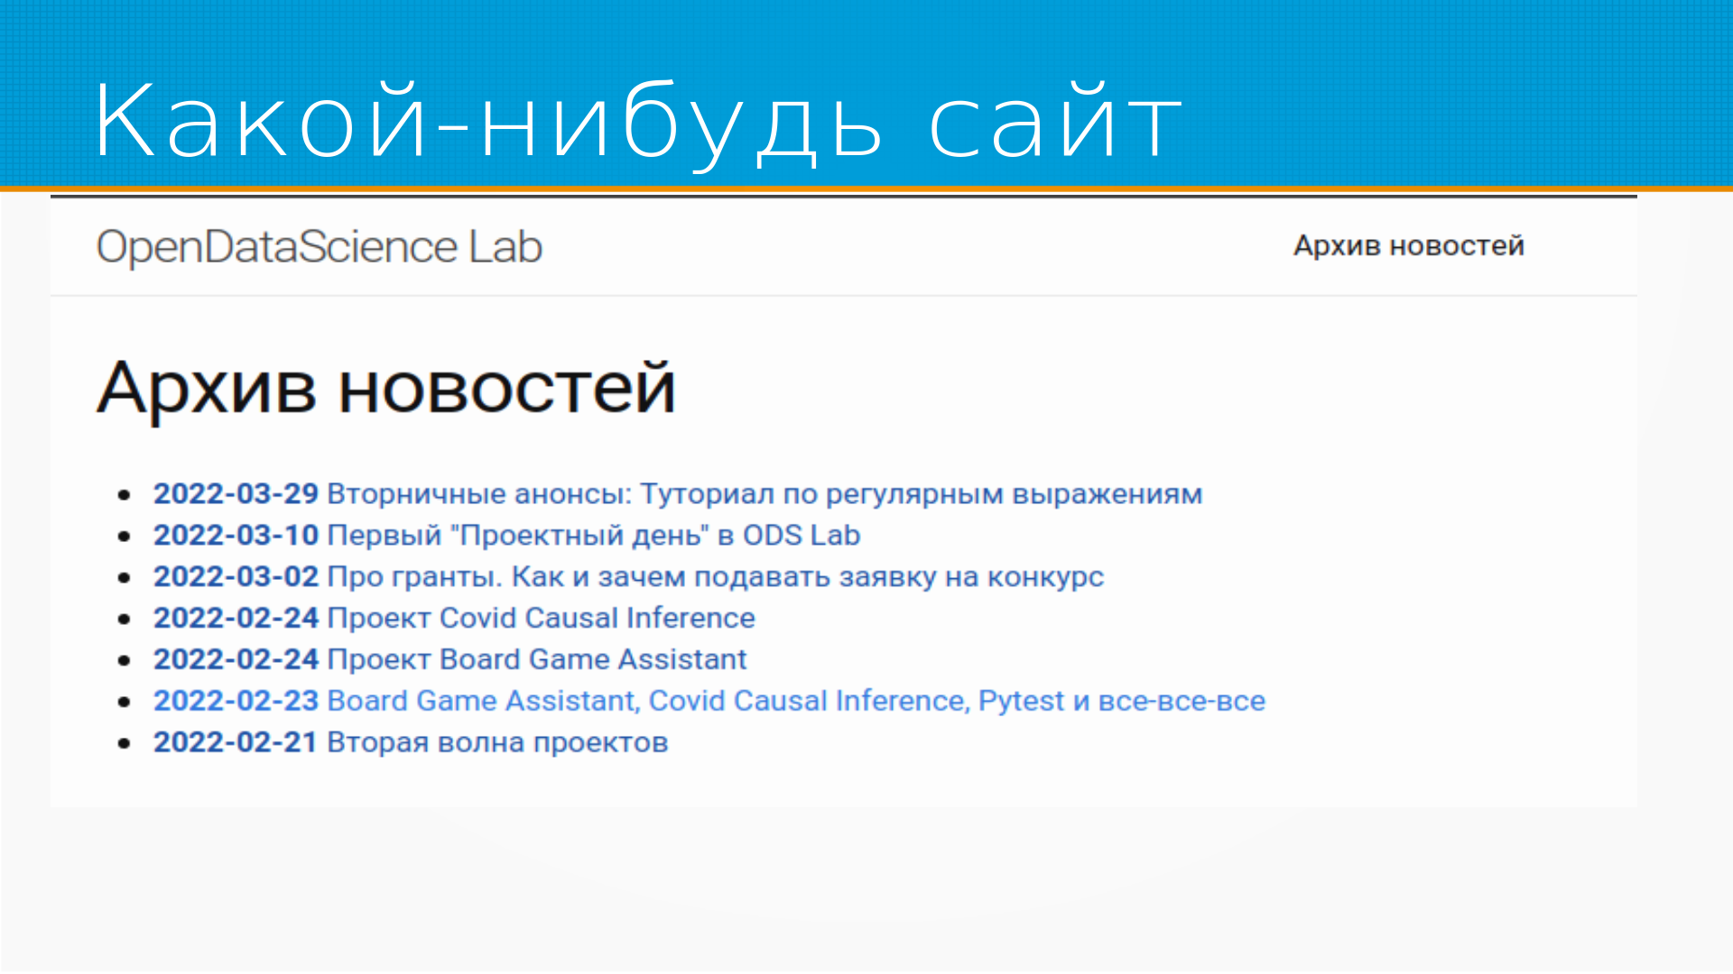Screen dimensions: 1733x974
Task: Open the Архив новостей navigation menu item
Action: click(1408, 245)
